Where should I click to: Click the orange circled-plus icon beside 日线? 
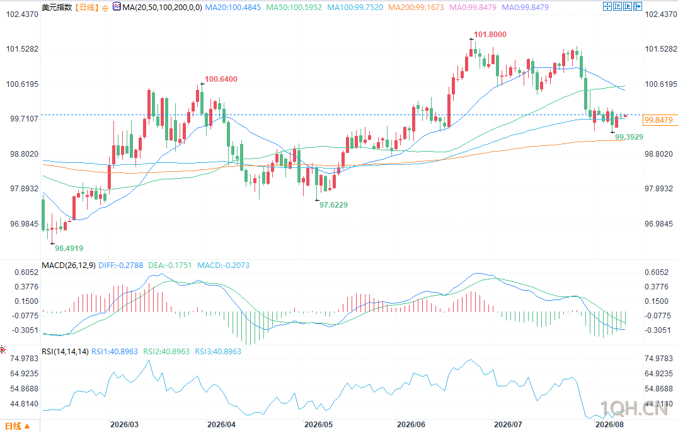click(105, 8)
